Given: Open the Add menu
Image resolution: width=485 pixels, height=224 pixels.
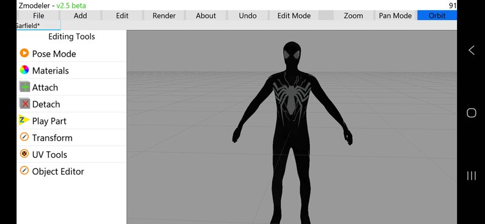Looking at the screenshot, I should [x=81, y=16].
